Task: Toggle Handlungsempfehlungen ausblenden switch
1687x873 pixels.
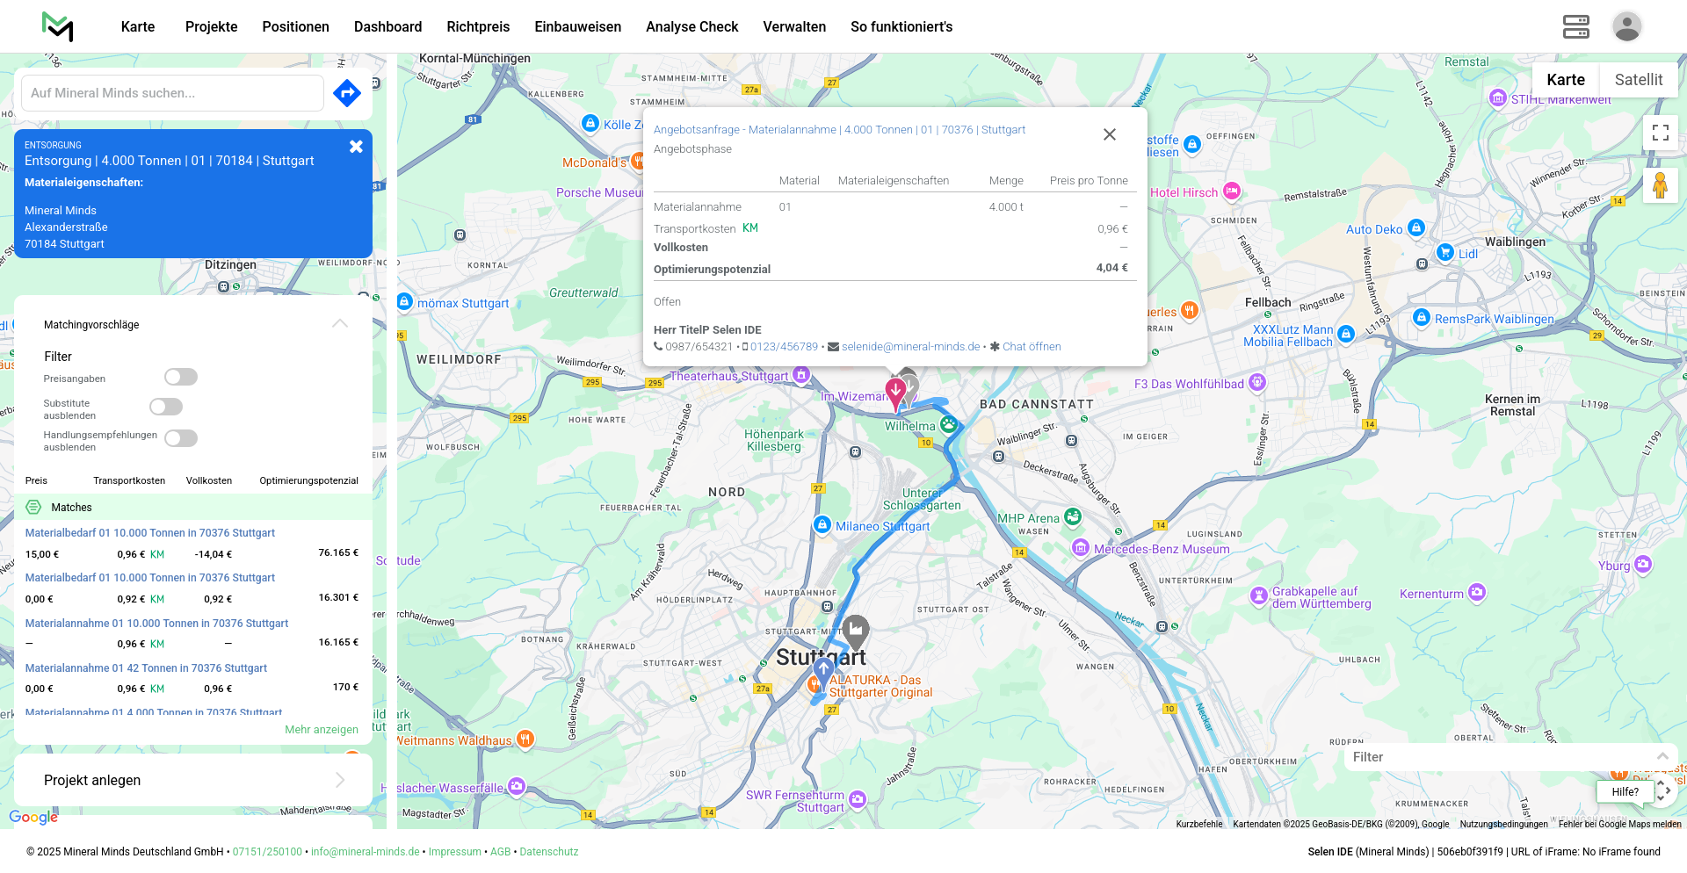Action: pos(181,438)
